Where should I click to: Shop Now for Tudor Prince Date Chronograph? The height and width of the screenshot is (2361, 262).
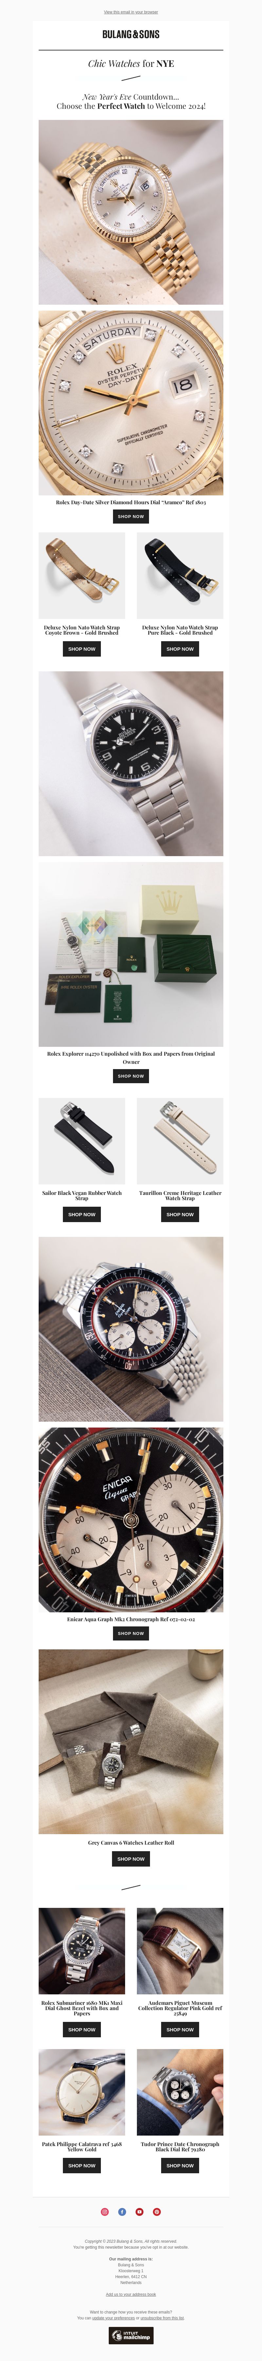179,2166
